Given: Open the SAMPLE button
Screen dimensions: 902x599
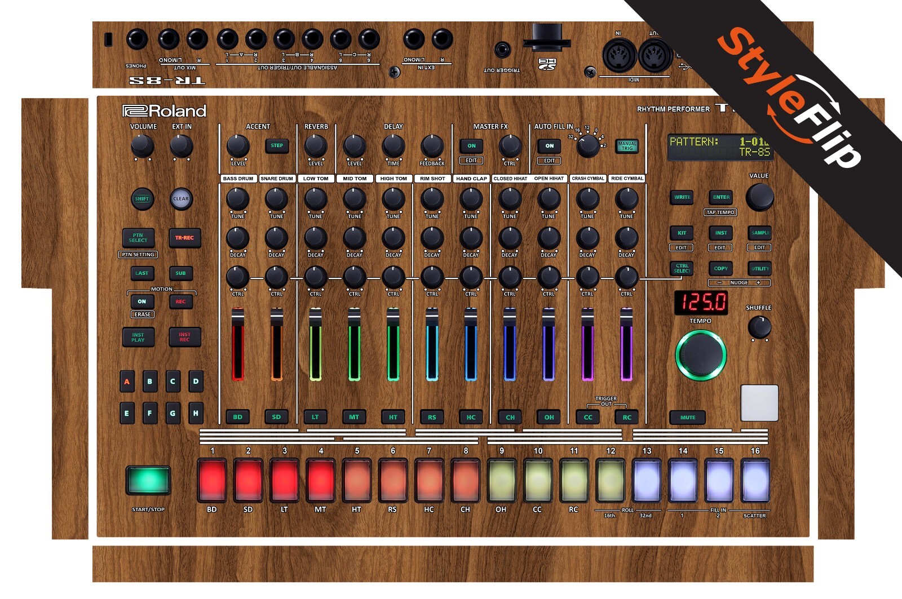Looking at the screenshot, I should coord(760,233).
